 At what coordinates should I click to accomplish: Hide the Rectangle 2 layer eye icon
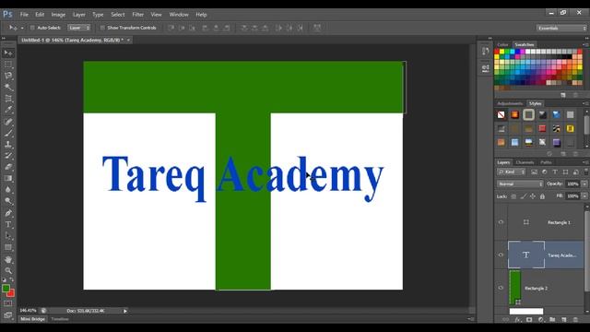[501, 288]
